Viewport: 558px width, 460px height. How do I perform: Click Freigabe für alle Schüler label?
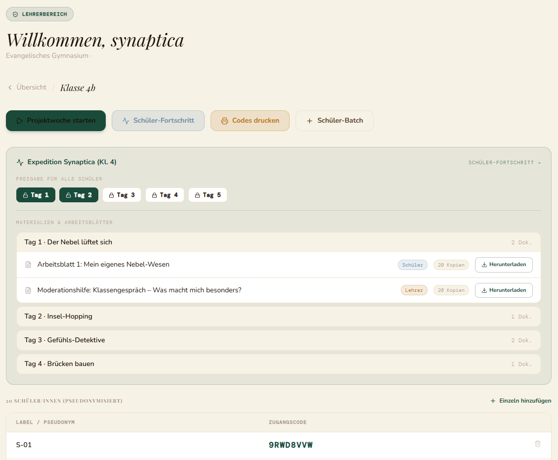click(59, 179)
